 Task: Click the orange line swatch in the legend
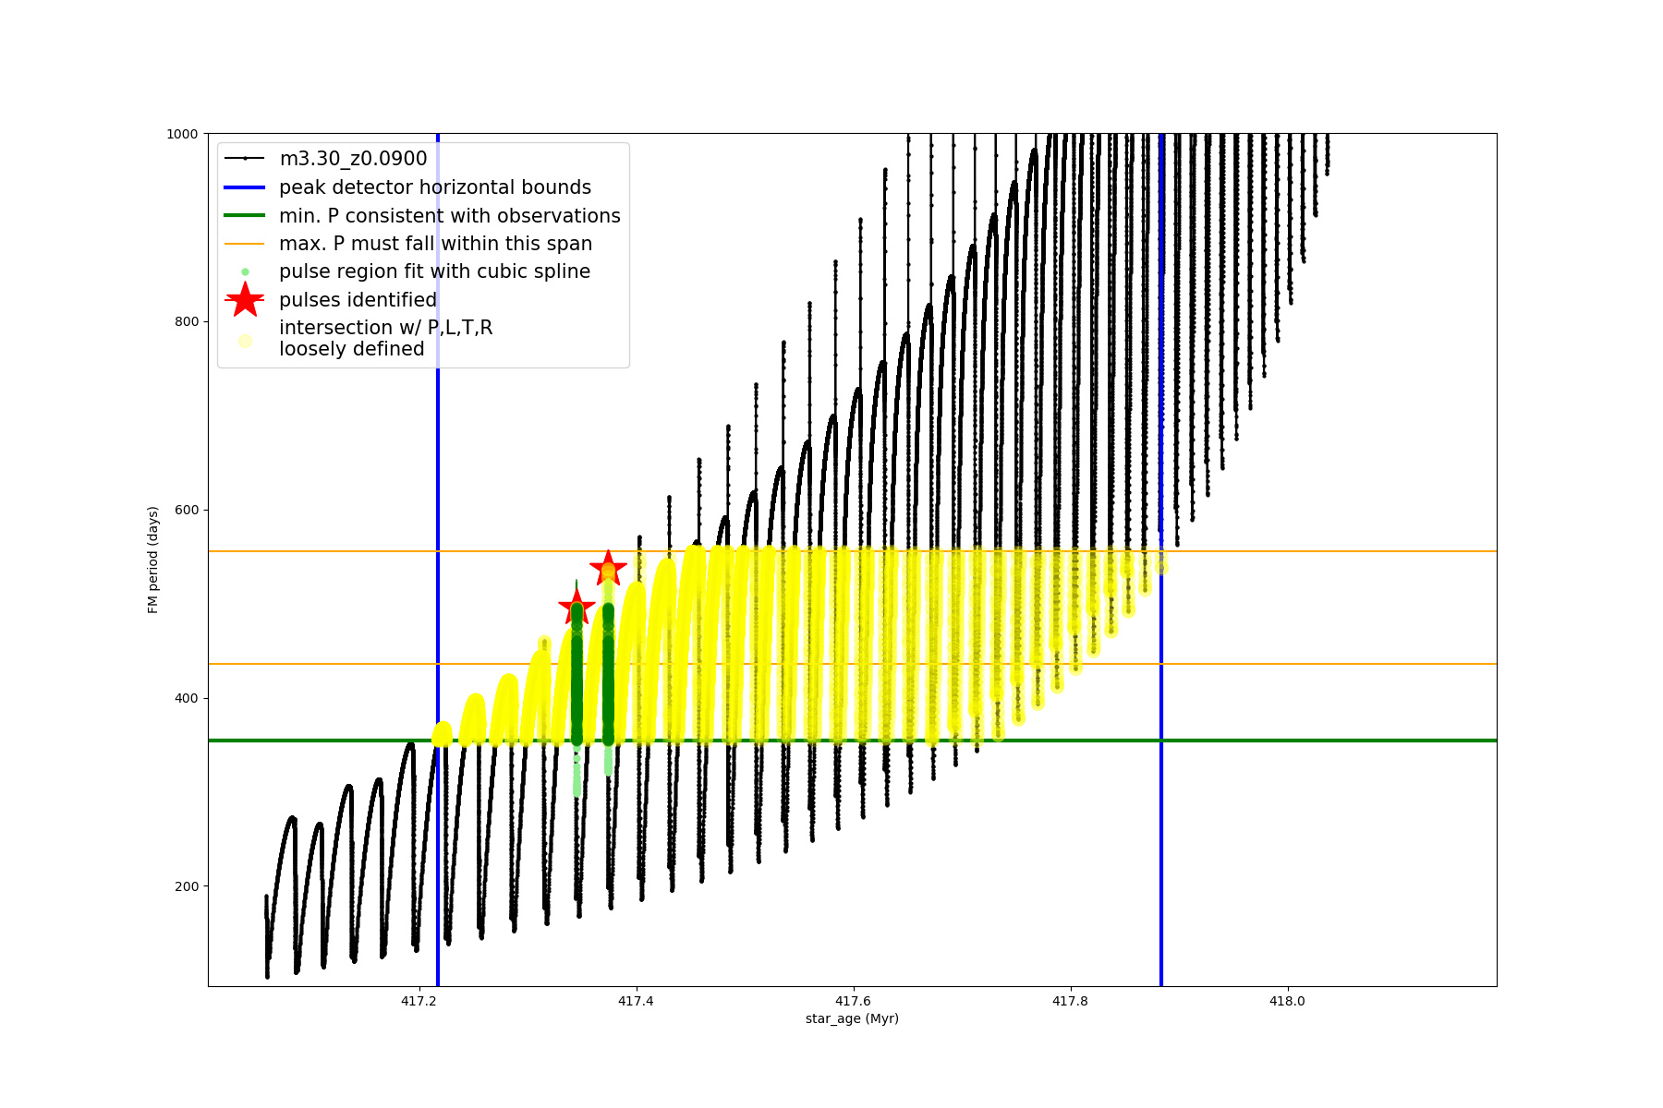(245, 244)
